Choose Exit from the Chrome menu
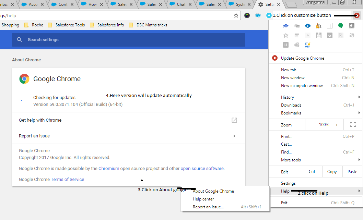Viewport: 363px width, 220px height. click(316, 203)
